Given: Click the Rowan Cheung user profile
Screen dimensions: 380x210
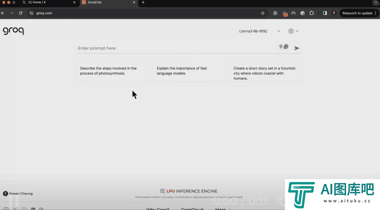Looking at the screenshot, I should pos(18,193).
